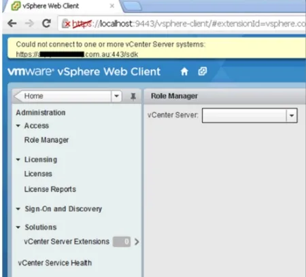This screenshot has height=277, width=306.
Task: Click the linked-windows icon next to Home
Action: [x=202, y=71]
